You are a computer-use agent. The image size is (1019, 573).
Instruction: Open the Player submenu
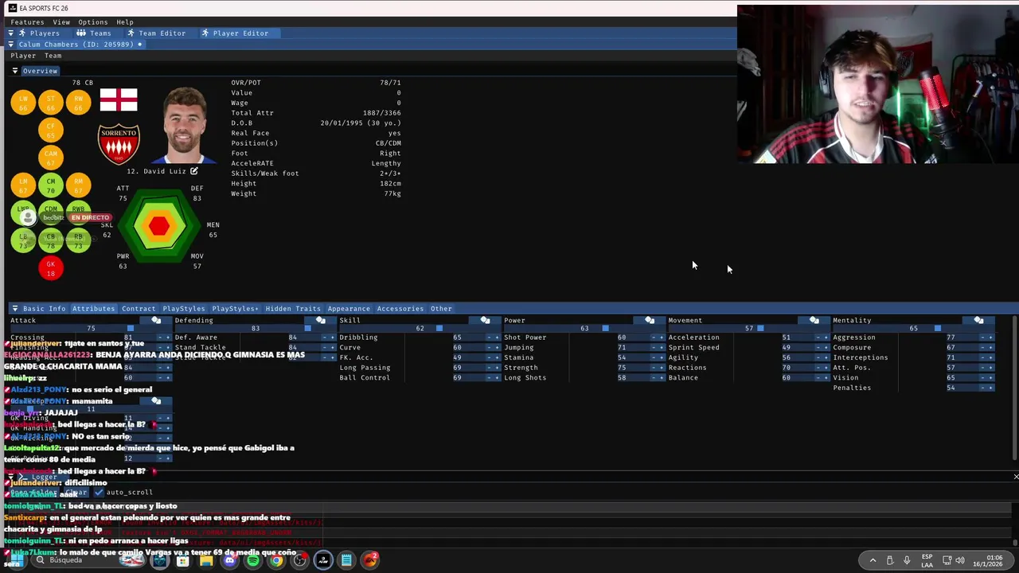pos(23,56)
